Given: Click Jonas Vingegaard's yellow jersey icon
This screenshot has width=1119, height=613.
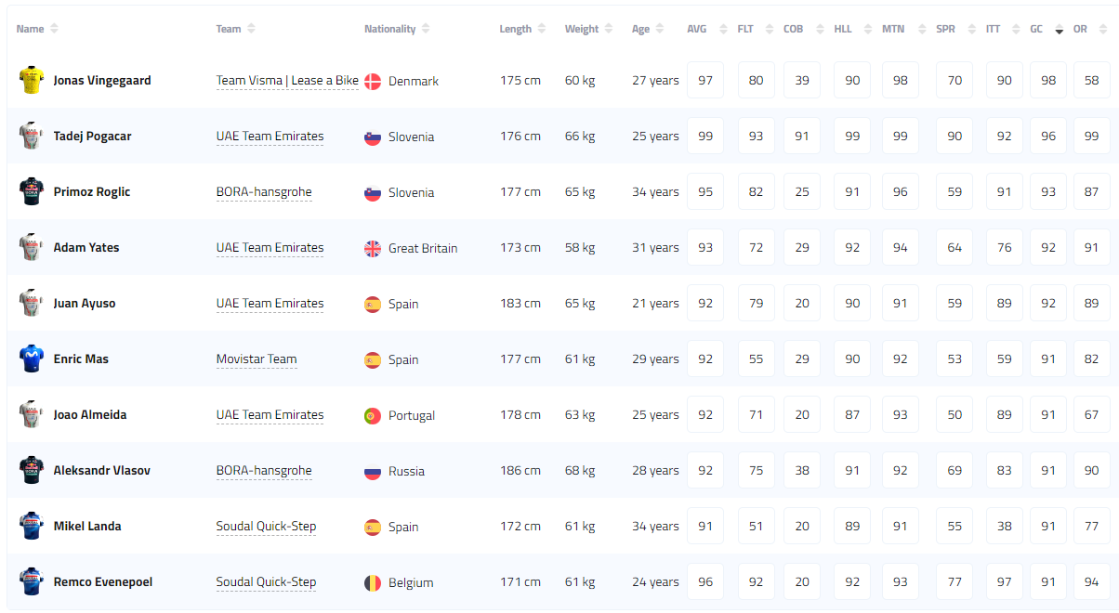Looking at the screenshot, I should click(32, 80).
